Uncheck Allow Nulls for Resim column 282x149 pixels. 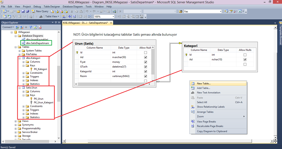145,76
